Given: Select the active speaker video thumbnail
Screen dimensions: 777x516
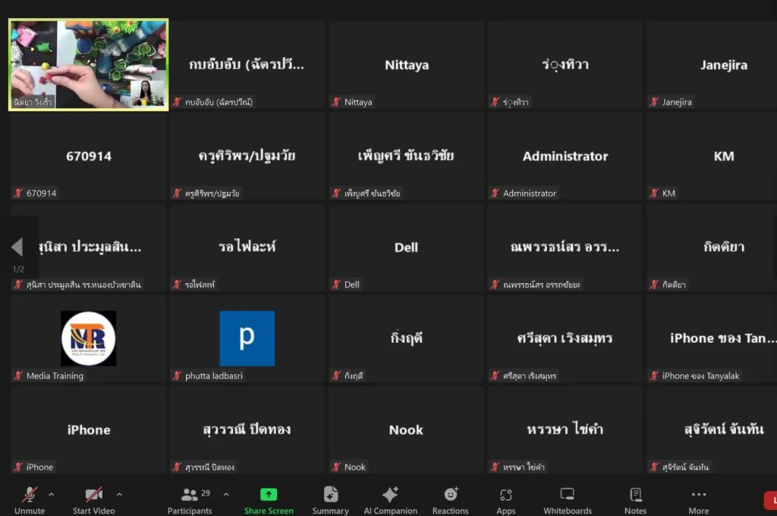Looking at the screenshot, I should (88, 65).
